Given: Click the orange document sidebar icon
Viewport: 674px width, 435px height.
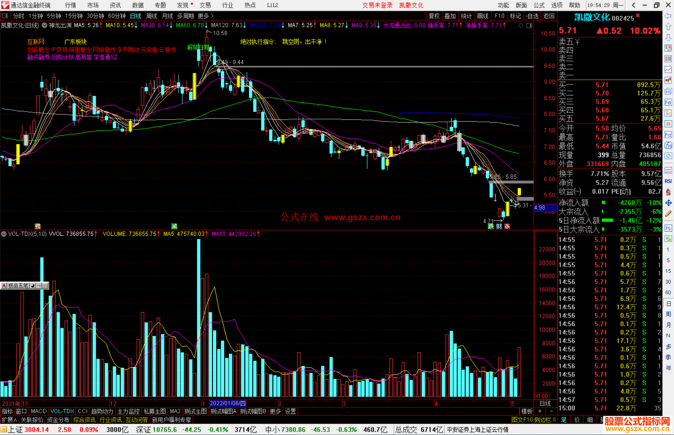Looking at the screenshot, I should (x=668, y=124).
